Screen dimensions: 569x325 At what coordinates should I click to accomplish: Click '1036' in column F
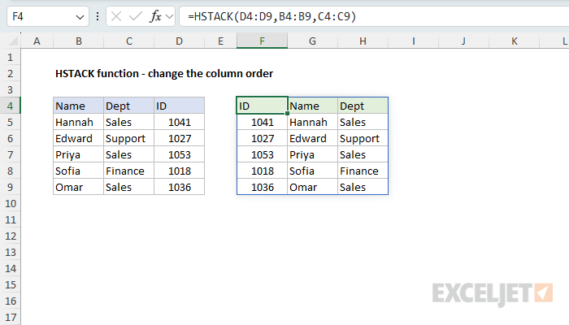pyautogui.click(x=262, y=187)
